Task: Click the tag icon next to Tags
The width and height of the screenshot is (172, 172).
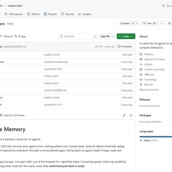Action: click(x=16, y=36)
